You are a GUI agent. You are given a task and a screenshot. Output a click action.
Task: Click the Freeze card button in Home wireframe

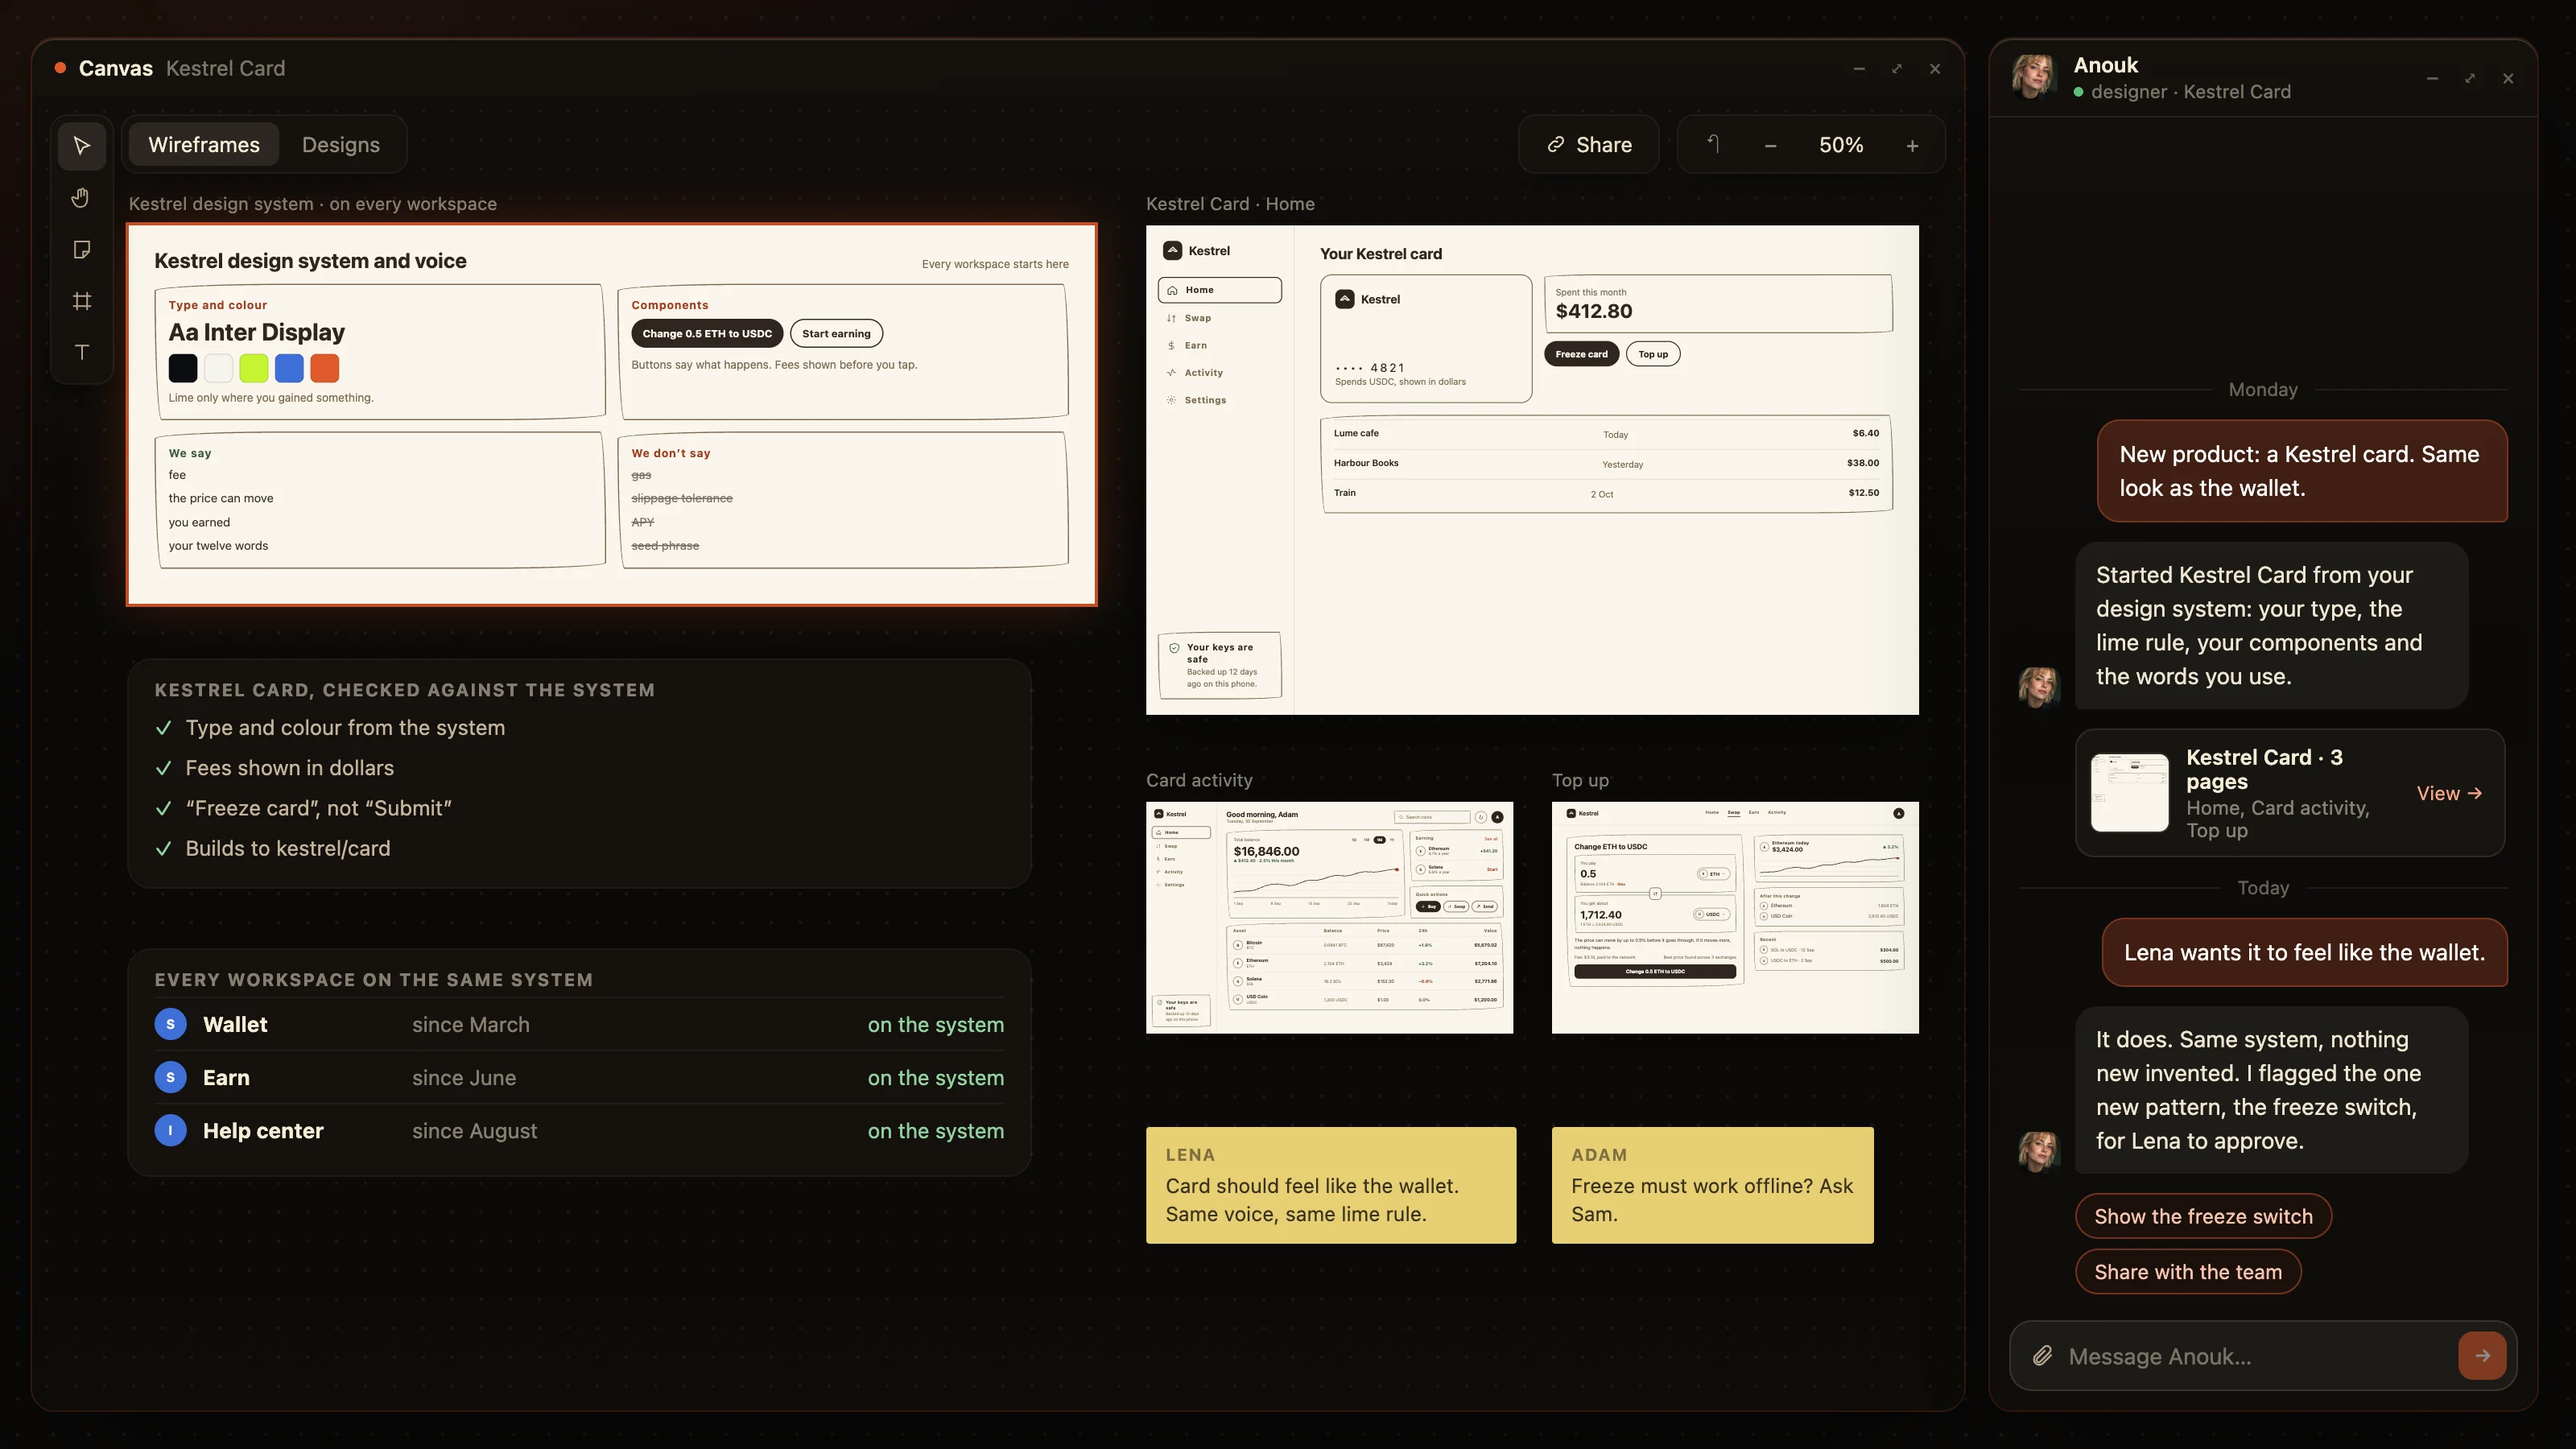(x=1581, y=354)
